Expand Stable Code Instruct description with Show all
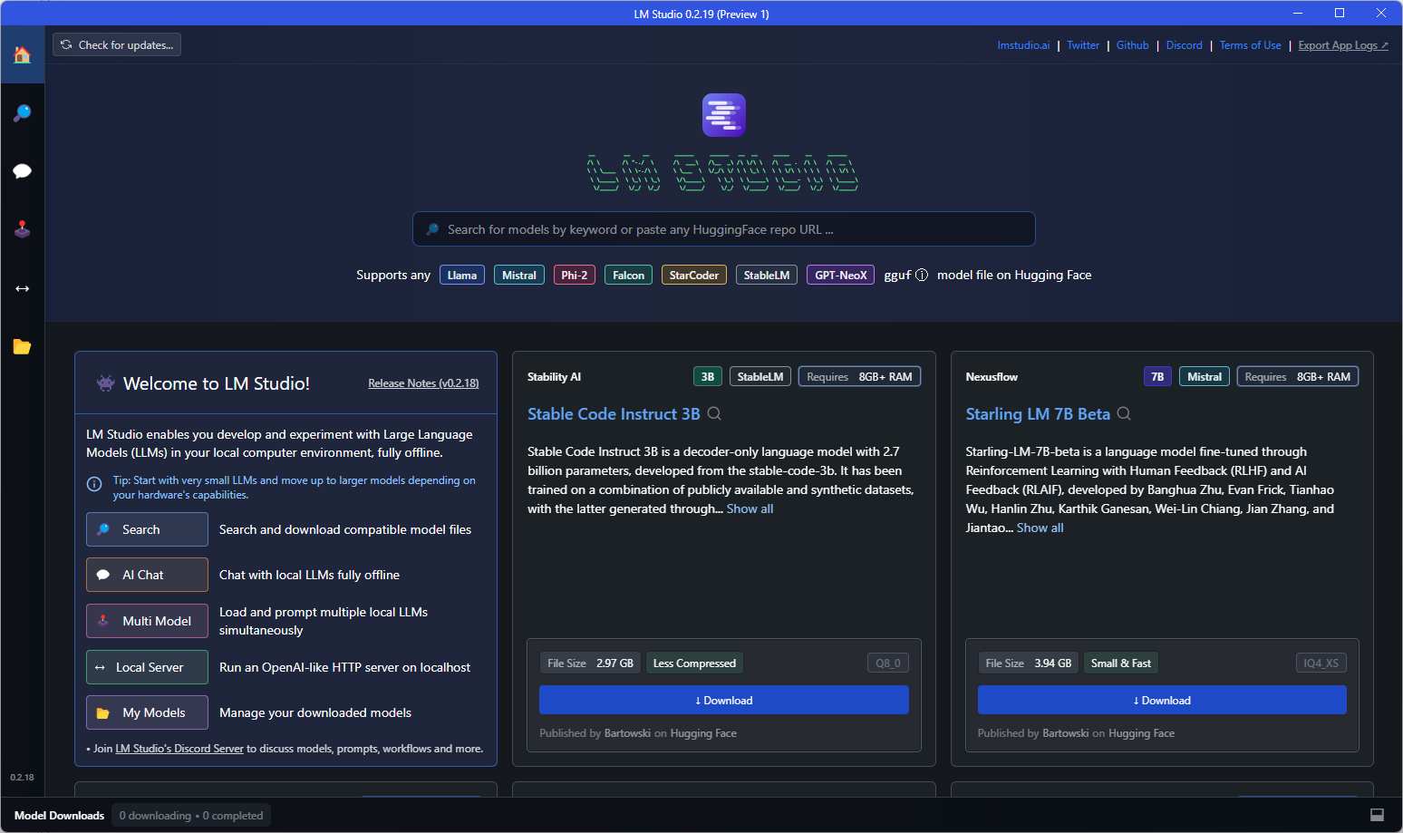 750,509
